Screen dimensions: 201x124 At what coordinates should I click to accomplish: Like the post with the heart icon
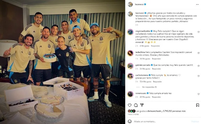pyautogui.click(x=130, y=105)
